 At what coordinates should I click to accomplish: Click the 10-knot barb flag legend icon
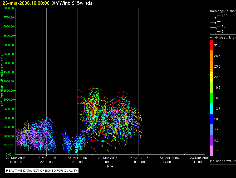pyautogui.click(x=213, y=28)
